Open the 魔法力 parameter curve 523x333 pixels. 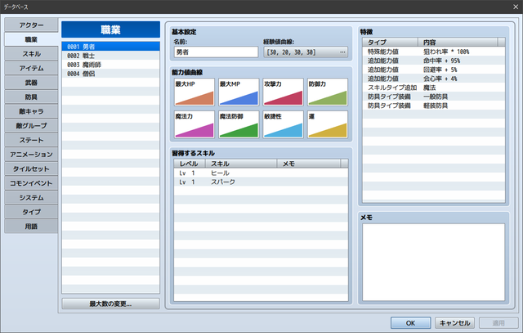[x=194, y=124]
